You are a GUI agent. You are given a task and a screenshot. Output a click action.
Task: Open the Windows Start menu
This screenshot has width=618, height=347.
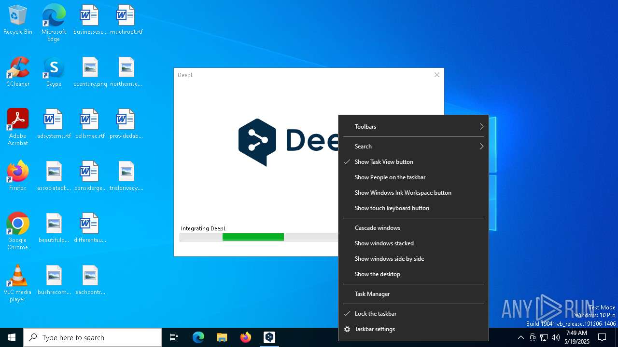pos(12,337)
